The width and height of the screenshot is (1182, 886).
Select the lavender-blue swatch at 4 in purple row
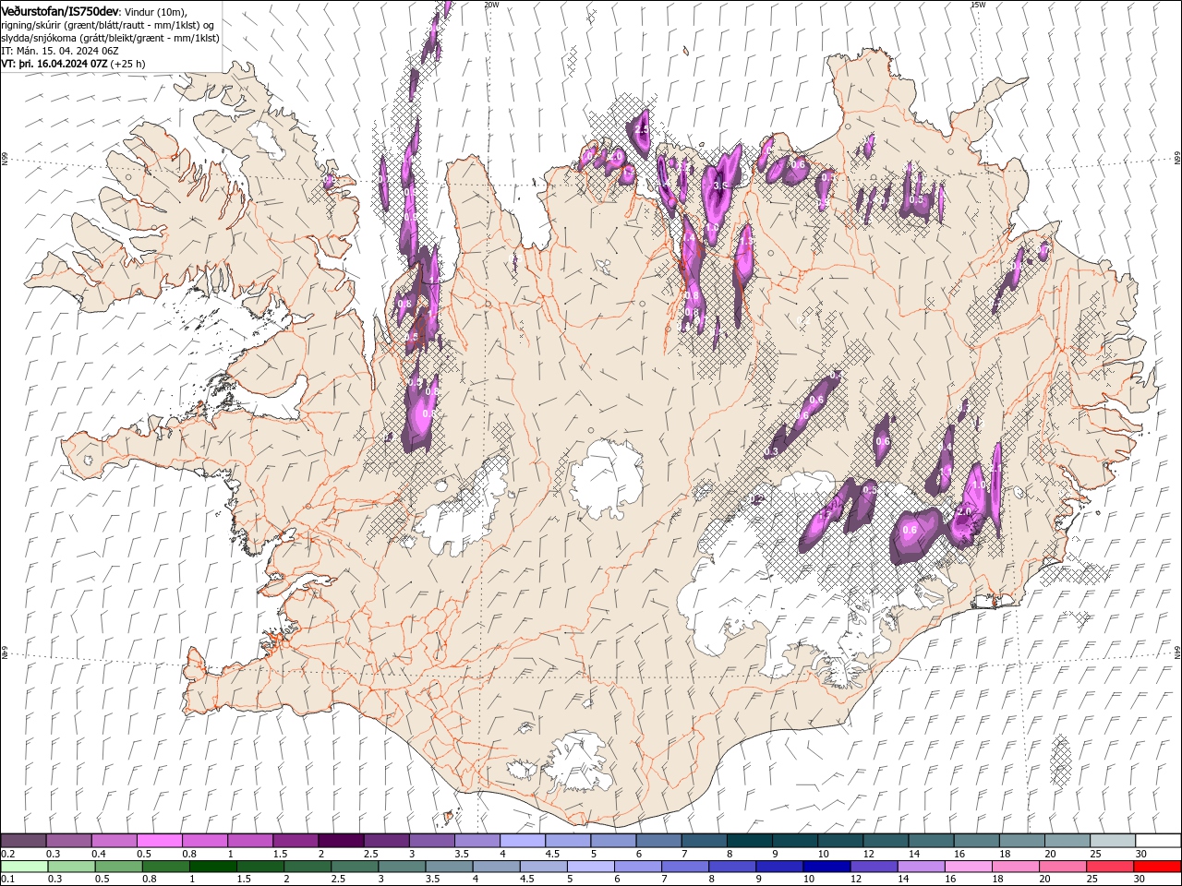coord(523,841)
